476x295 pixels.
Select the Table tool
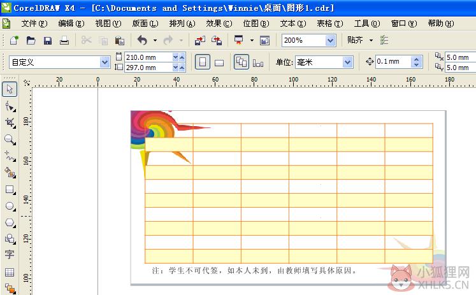(x=10, y=272)
